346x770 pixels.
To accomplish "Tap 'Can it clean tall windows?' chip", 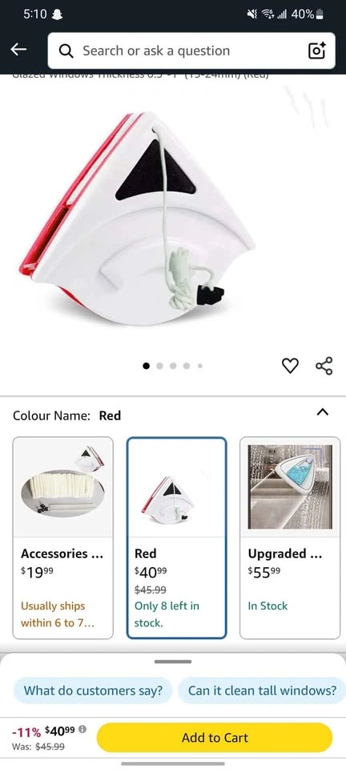I will pos(262,691).
